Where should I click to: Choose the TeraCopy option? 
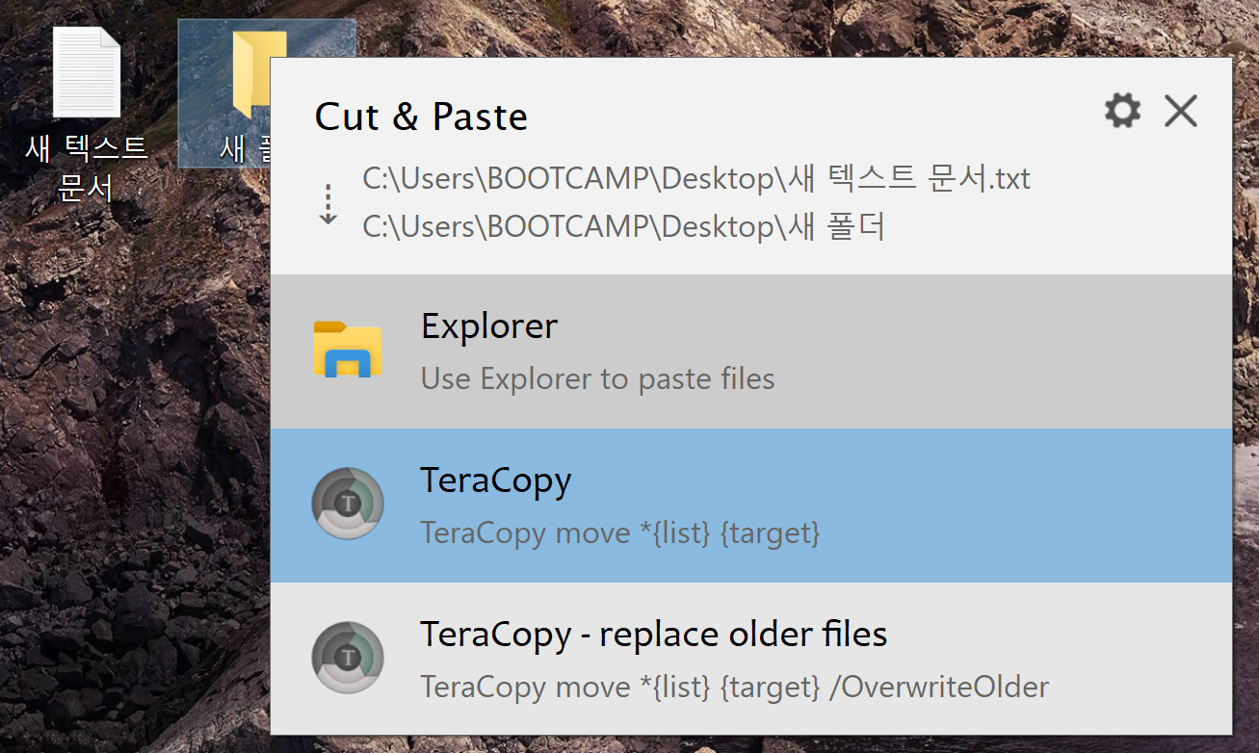751,506
